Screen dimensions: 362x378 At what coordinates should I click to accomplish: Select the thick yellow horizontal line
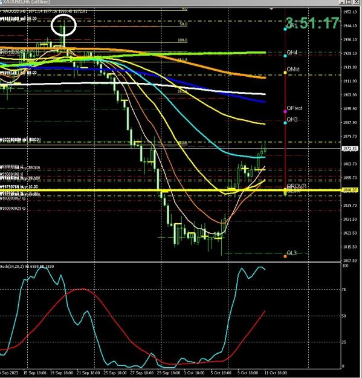point(170,191)
